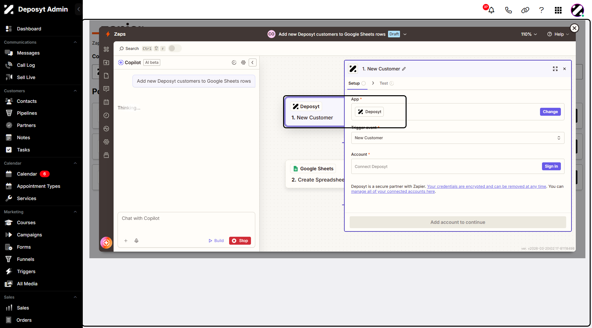Click the Zap import folder icon in rail
Screen dimensions: 592x328
tap(106, 62)
